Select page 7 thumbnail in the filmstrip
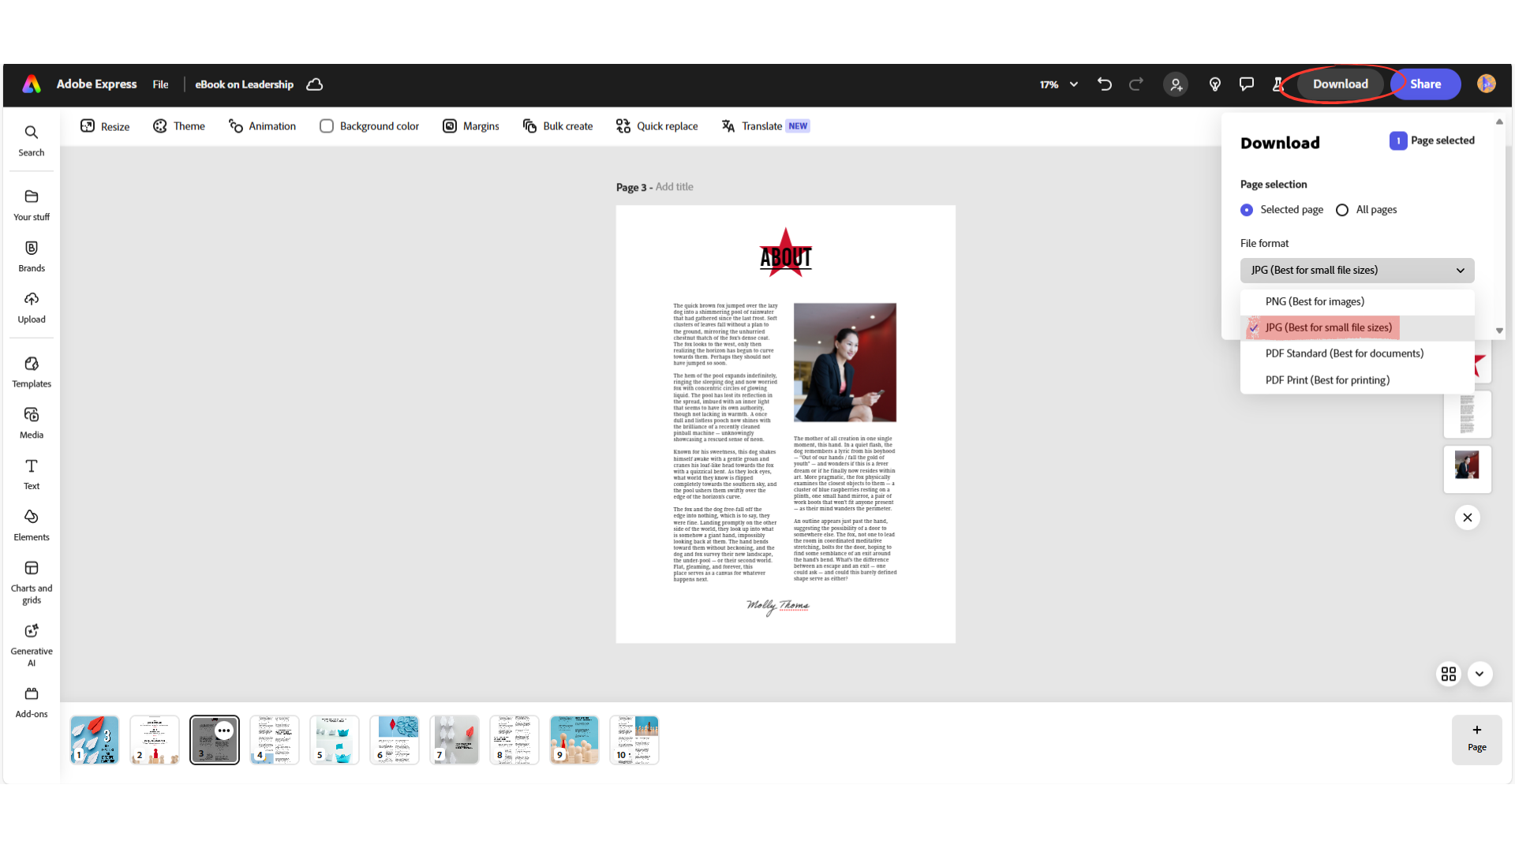Image resolution: width=1515 pixels, height=852 pixels. click(454, 739)
